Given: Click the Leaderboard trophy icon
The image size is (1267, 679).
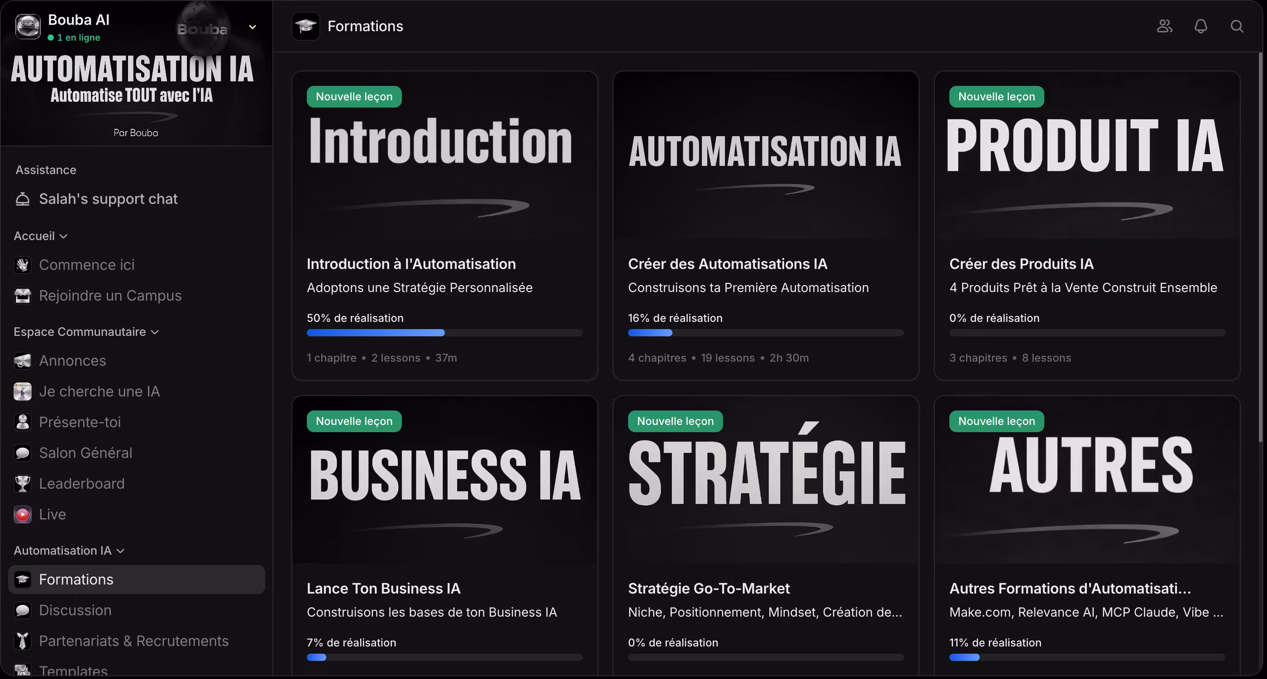Looking at the screenshot, I should coord(23,483).
